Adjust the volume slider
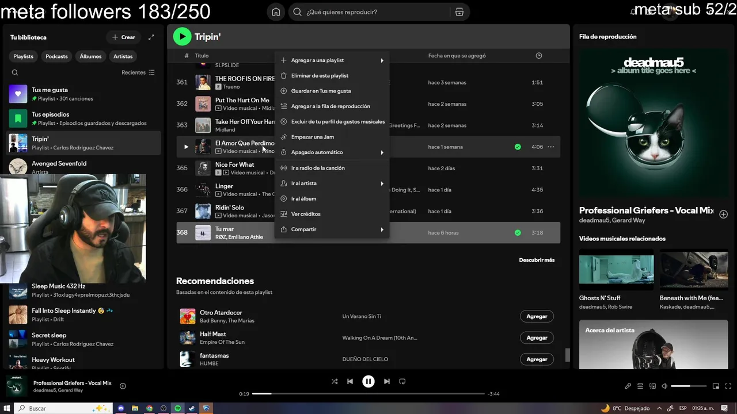This screenshot has width=737, height=414. [689, 386]
